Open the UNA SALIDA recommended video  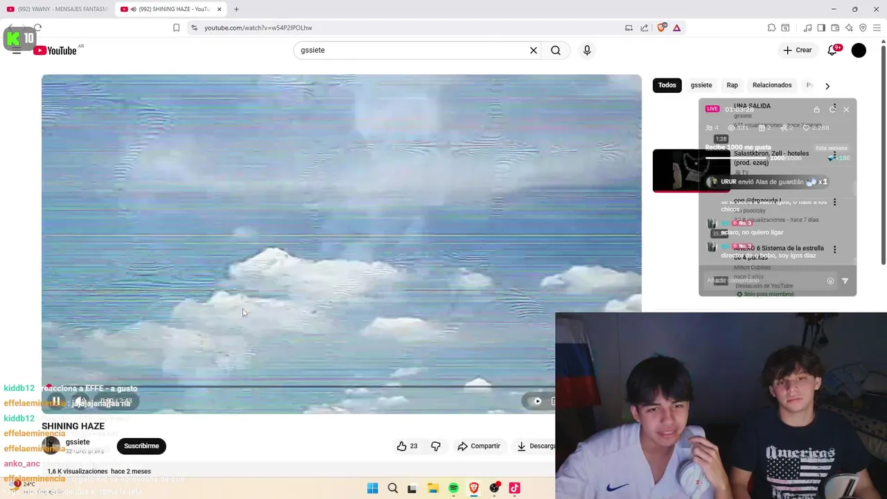pos(752,106)
